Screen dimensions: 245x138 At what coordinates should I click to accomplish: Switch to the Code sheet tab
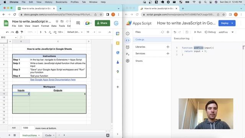click(x=48, y=135)
